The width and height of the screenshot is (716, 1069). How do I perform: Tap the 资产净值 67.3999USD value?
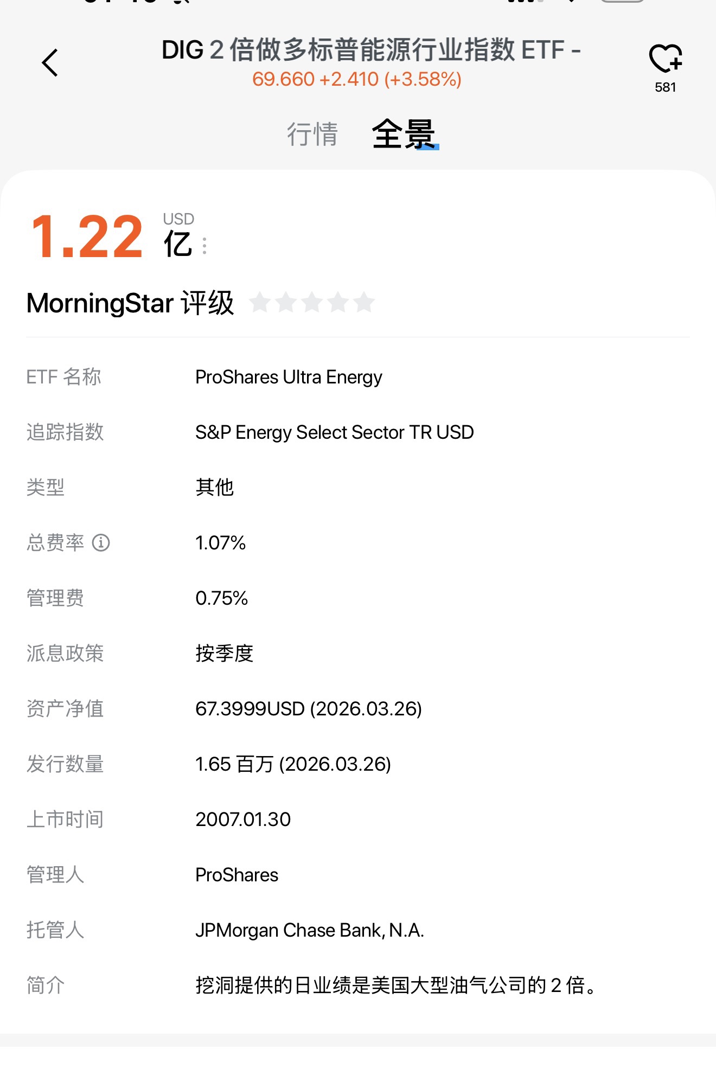click(308, 709)
